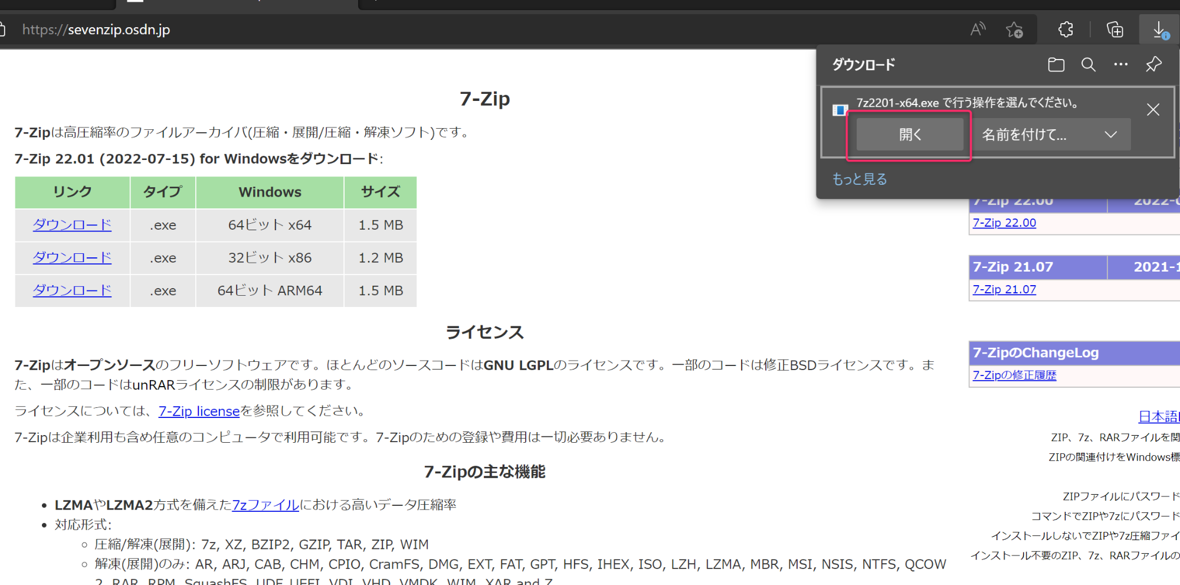The image size is (1180, 585).
Task: Open the Collections icon in toolbar
Action: point(1115,30)
